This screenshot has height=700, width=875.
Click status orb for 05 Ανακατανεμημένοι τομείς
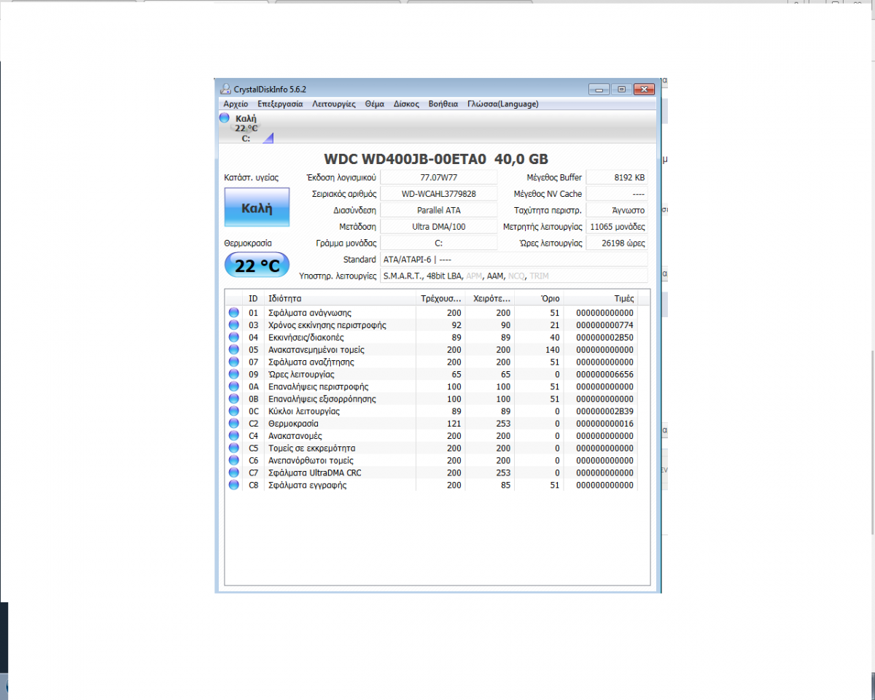coord(234,350)
